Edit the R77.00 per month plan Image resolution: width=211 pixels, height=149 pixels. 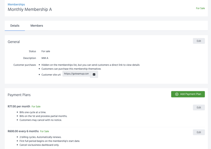click(199, 108)
